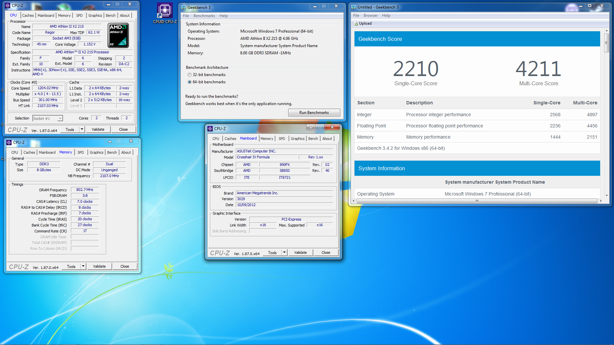Click the Upload icon in Geekbench results
614x345 pixels.
[x=355, y=23]
